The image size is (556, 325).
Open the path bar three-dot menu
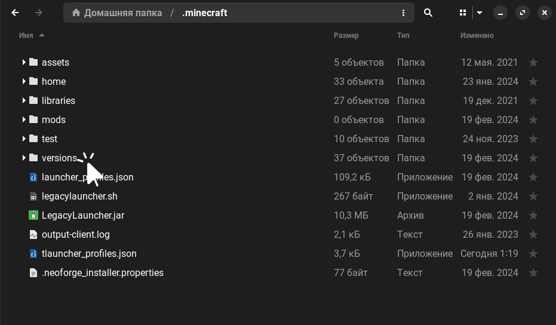tap(403, 13)
